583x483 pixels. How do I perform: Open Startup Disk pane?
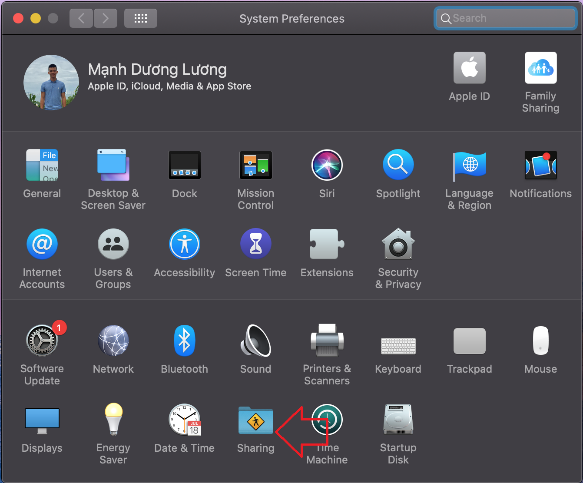click(x=398, y=420)
